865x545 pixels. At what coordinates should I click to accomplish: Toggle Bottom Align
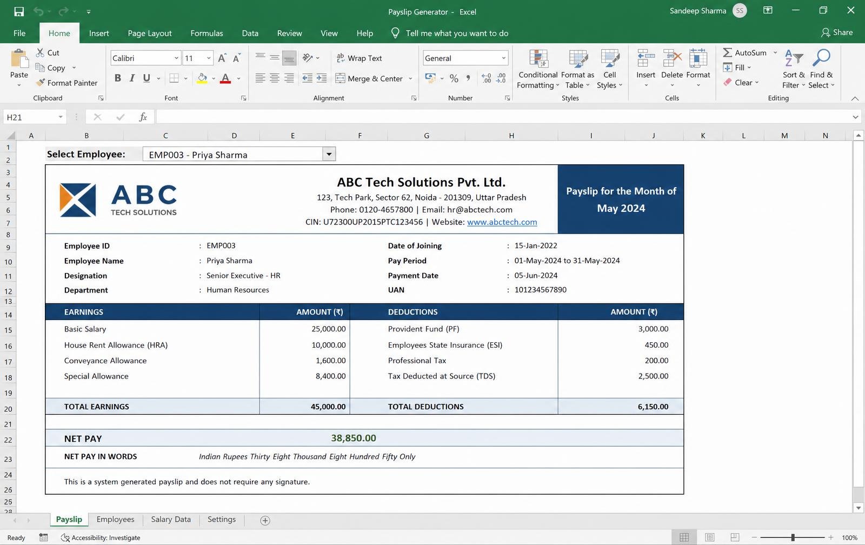point(289,57)
